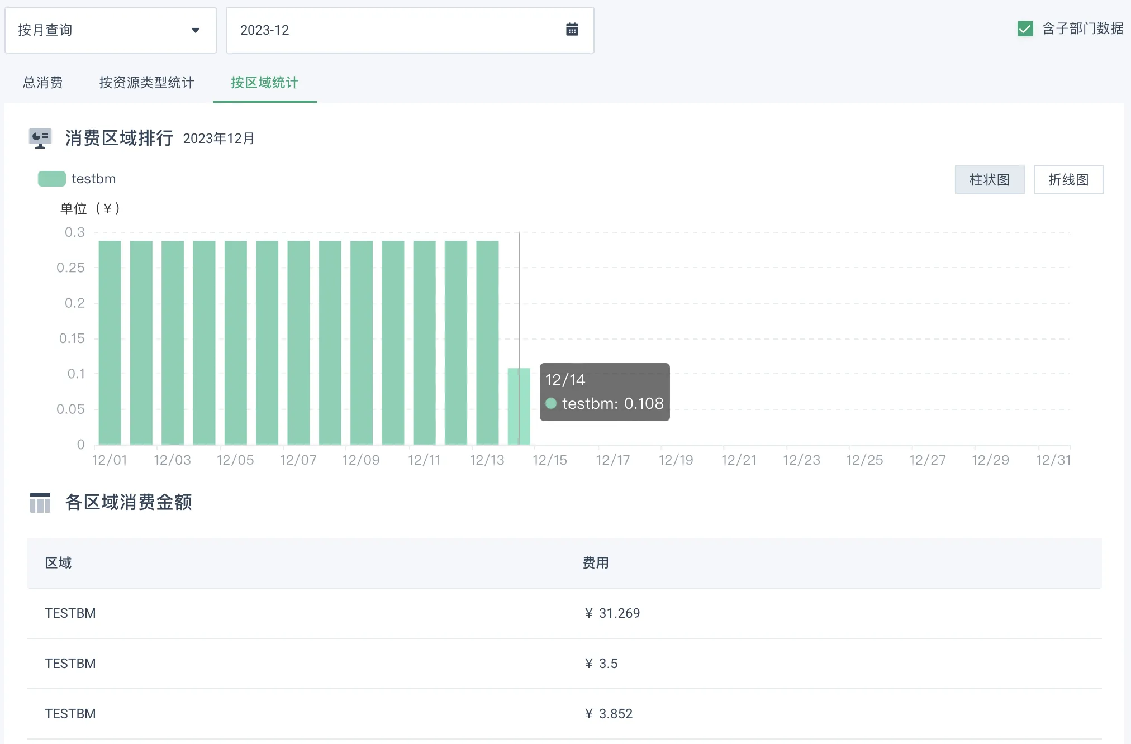Open the 按月查询 dropdown
The height and width of the screenshot is (744, 1131).
click(110, 30)
